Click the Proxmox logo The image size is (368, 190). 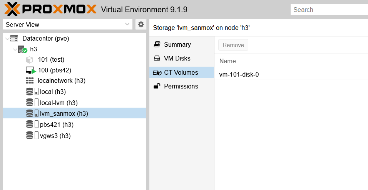50,9
